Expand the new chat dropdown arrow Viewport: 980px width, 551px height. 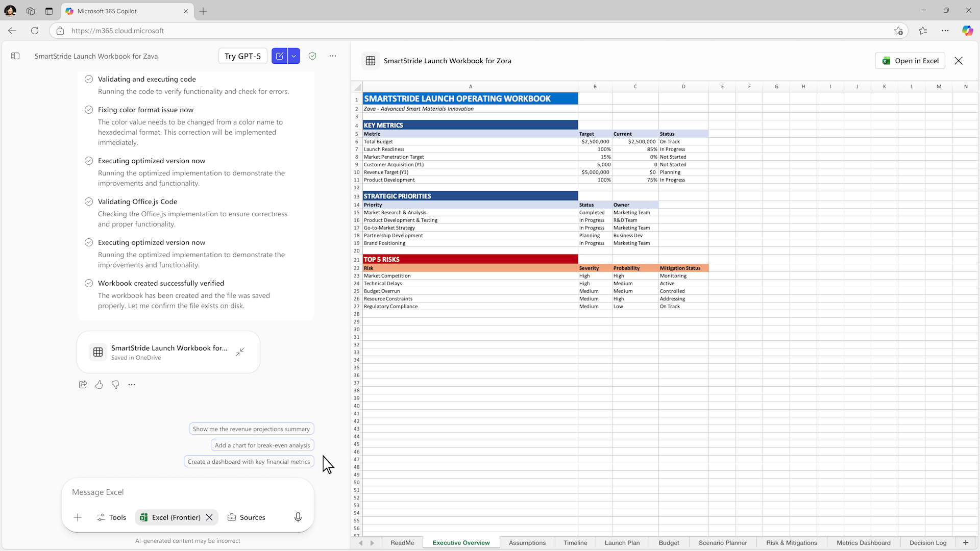tap(294, 56)
